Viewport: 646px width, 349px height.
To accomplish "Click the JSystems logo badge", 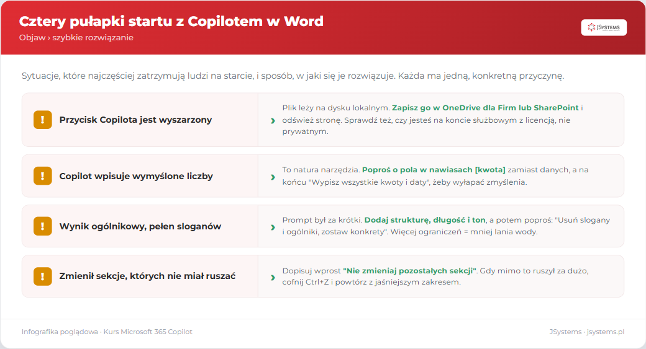I will (604, 27).
